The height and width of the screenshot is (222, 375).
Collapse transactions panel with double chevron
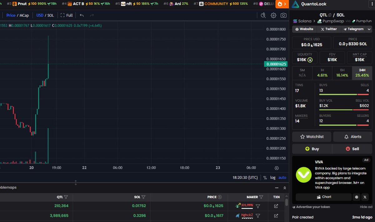tap(285, 188)
